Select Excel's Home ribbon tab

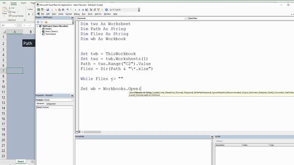point(13,3)
